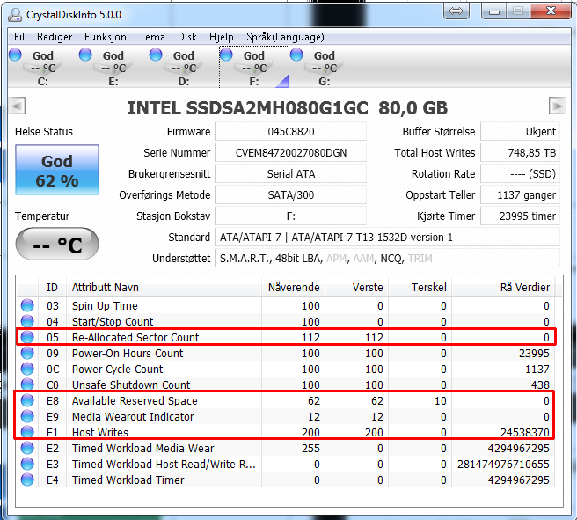Open the Tema menu

152,37
